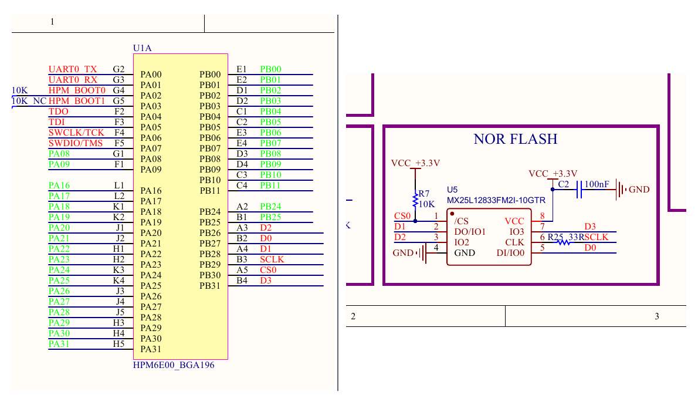
Task: Select the PA31 net label
Action: [x=59, y=343]
